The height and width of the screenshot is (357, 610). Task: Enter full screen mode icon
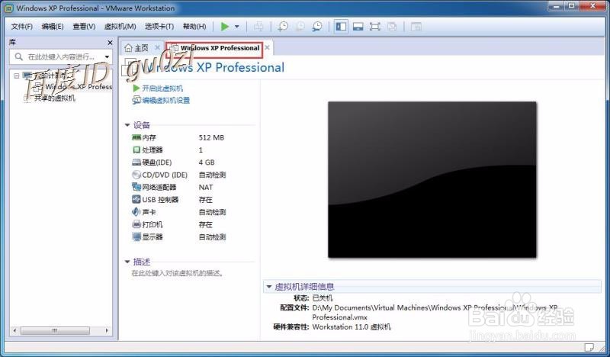374,27
